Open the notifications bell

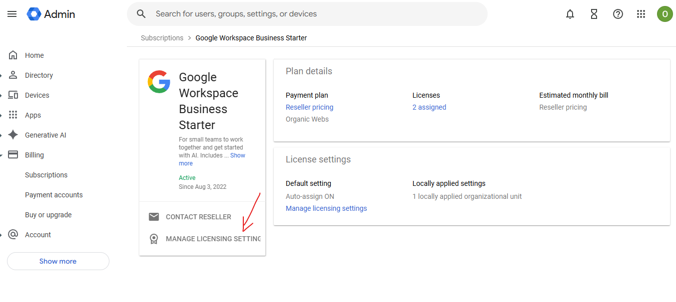tap(570, 14)
